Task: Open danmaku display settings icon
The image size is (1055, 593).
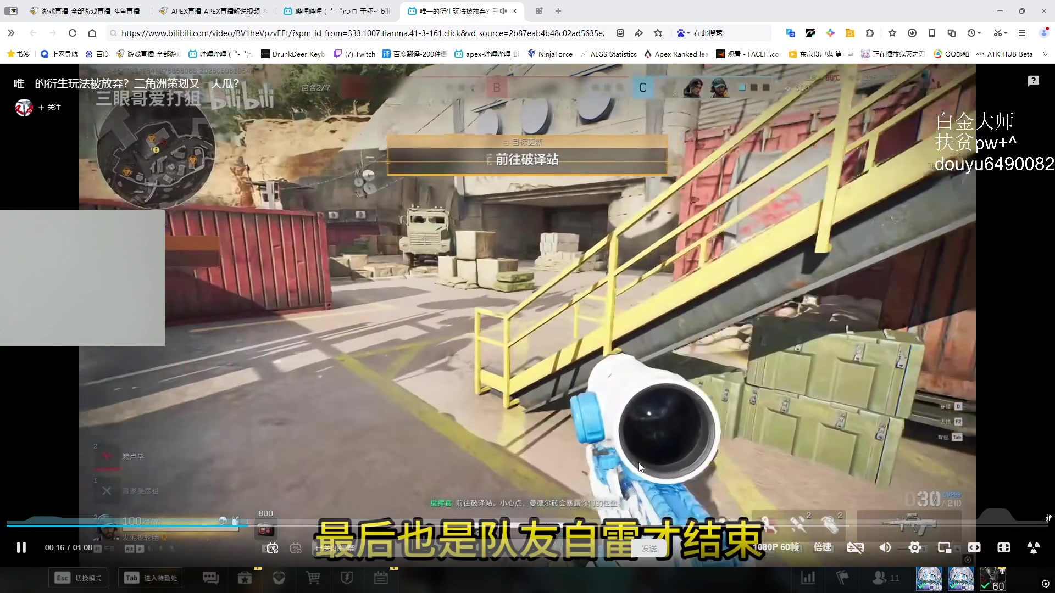Action: [296, 548]
